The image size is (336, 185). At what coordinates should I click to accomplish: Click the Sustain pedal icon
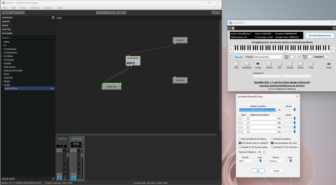click(x=258, y=64)
